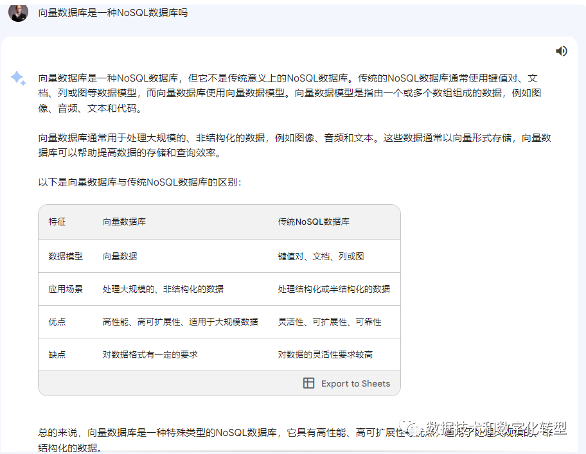586x454 pixels.
Task: Click the speaker icon to listen
Action: (x=561, y=51)
